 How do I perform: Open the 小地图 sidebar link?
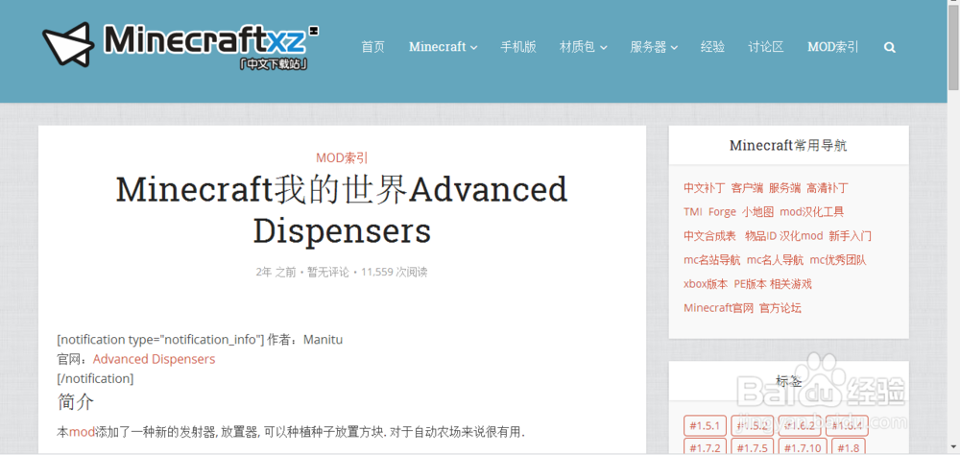(x=758, y=212)
